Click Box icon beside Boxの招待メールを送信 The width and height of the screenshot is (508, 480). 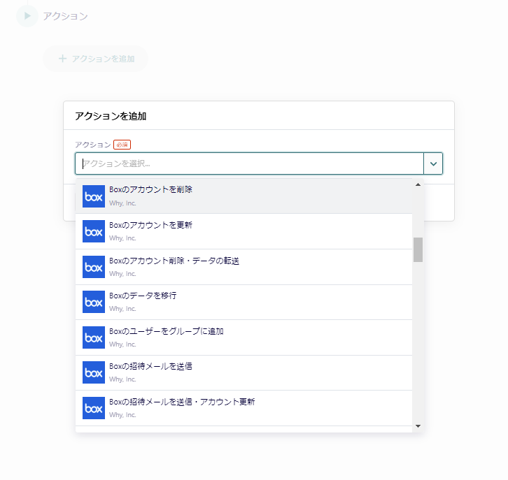pos(94,372)
